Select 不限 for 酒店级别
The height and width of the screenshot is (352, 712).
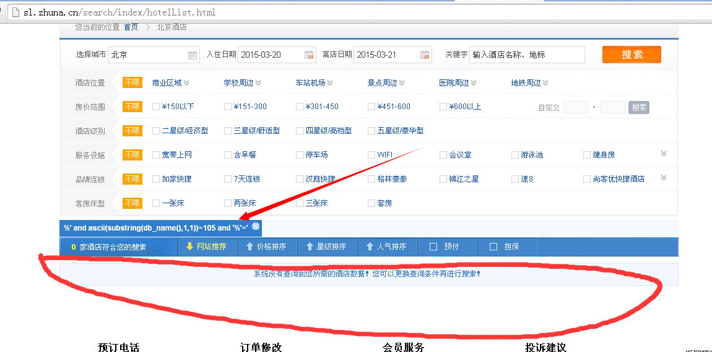132,131
